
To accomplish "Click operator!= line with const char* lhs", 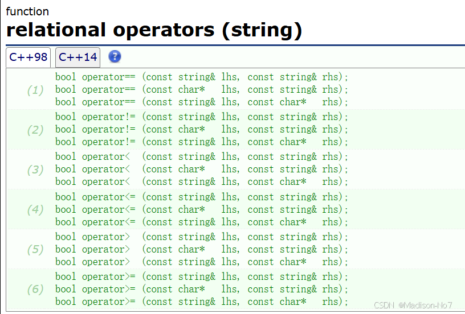I will [202, 129].
